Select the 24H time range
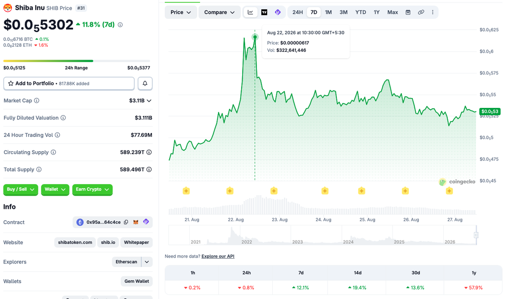The image size is (505, 299). (297, 12)
